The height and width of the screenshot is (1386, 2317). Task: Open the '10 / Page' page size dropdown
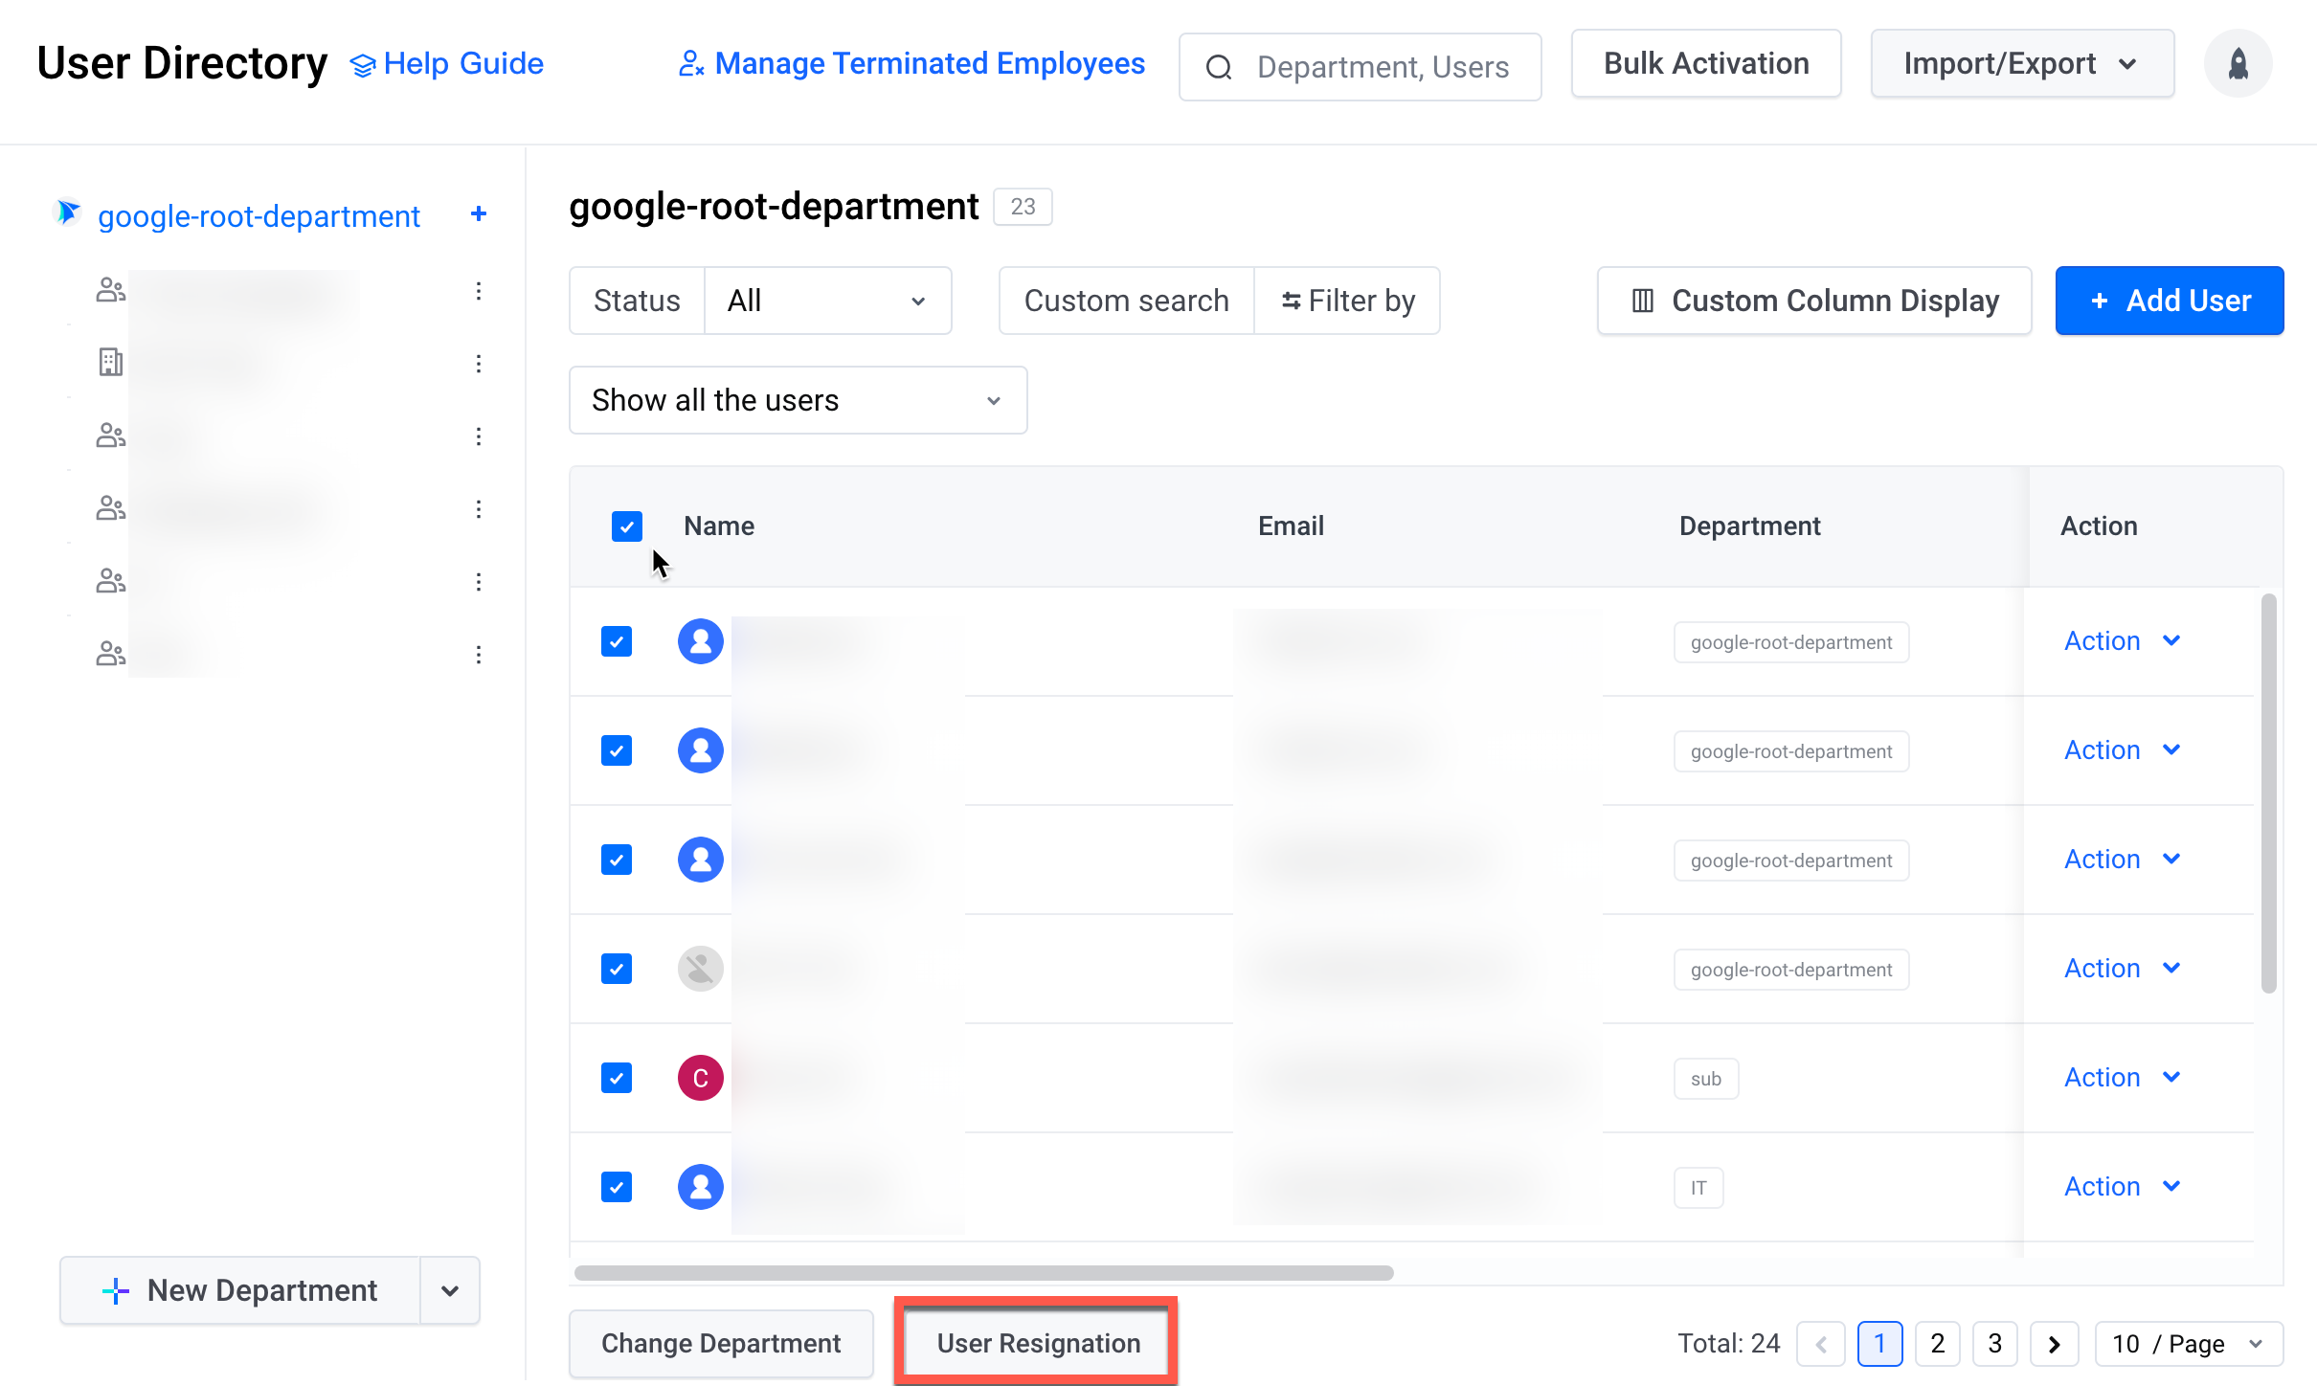(x=2189, y=1344)
